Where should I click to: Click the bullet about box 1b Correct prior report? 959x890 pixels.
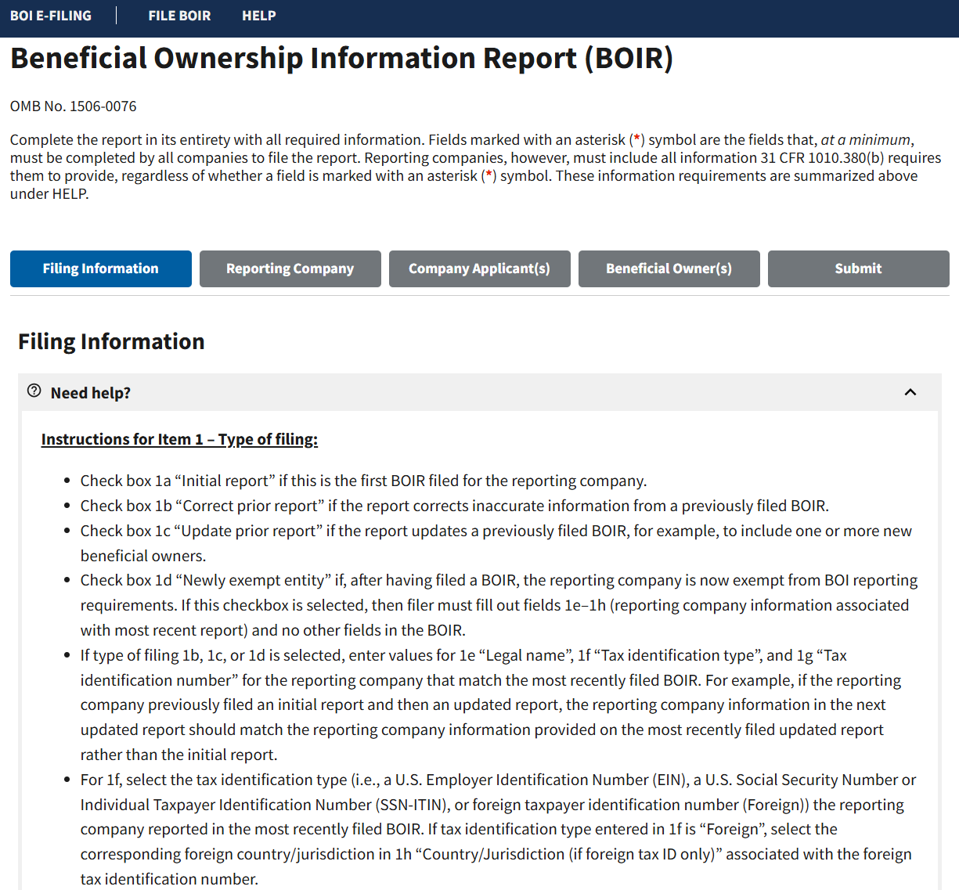point(454,506)
